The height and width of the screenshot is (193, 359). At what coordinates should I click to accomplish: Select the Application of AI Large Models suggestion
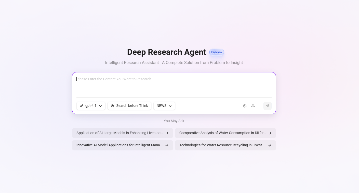(x=120, y=133)
